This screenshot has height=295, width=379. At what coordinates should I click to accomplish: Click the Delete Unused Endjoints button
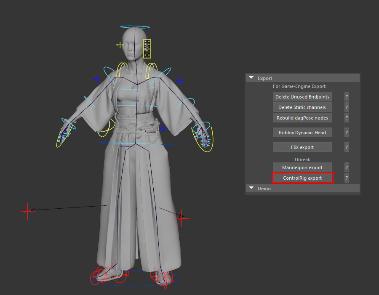point(302,97)
